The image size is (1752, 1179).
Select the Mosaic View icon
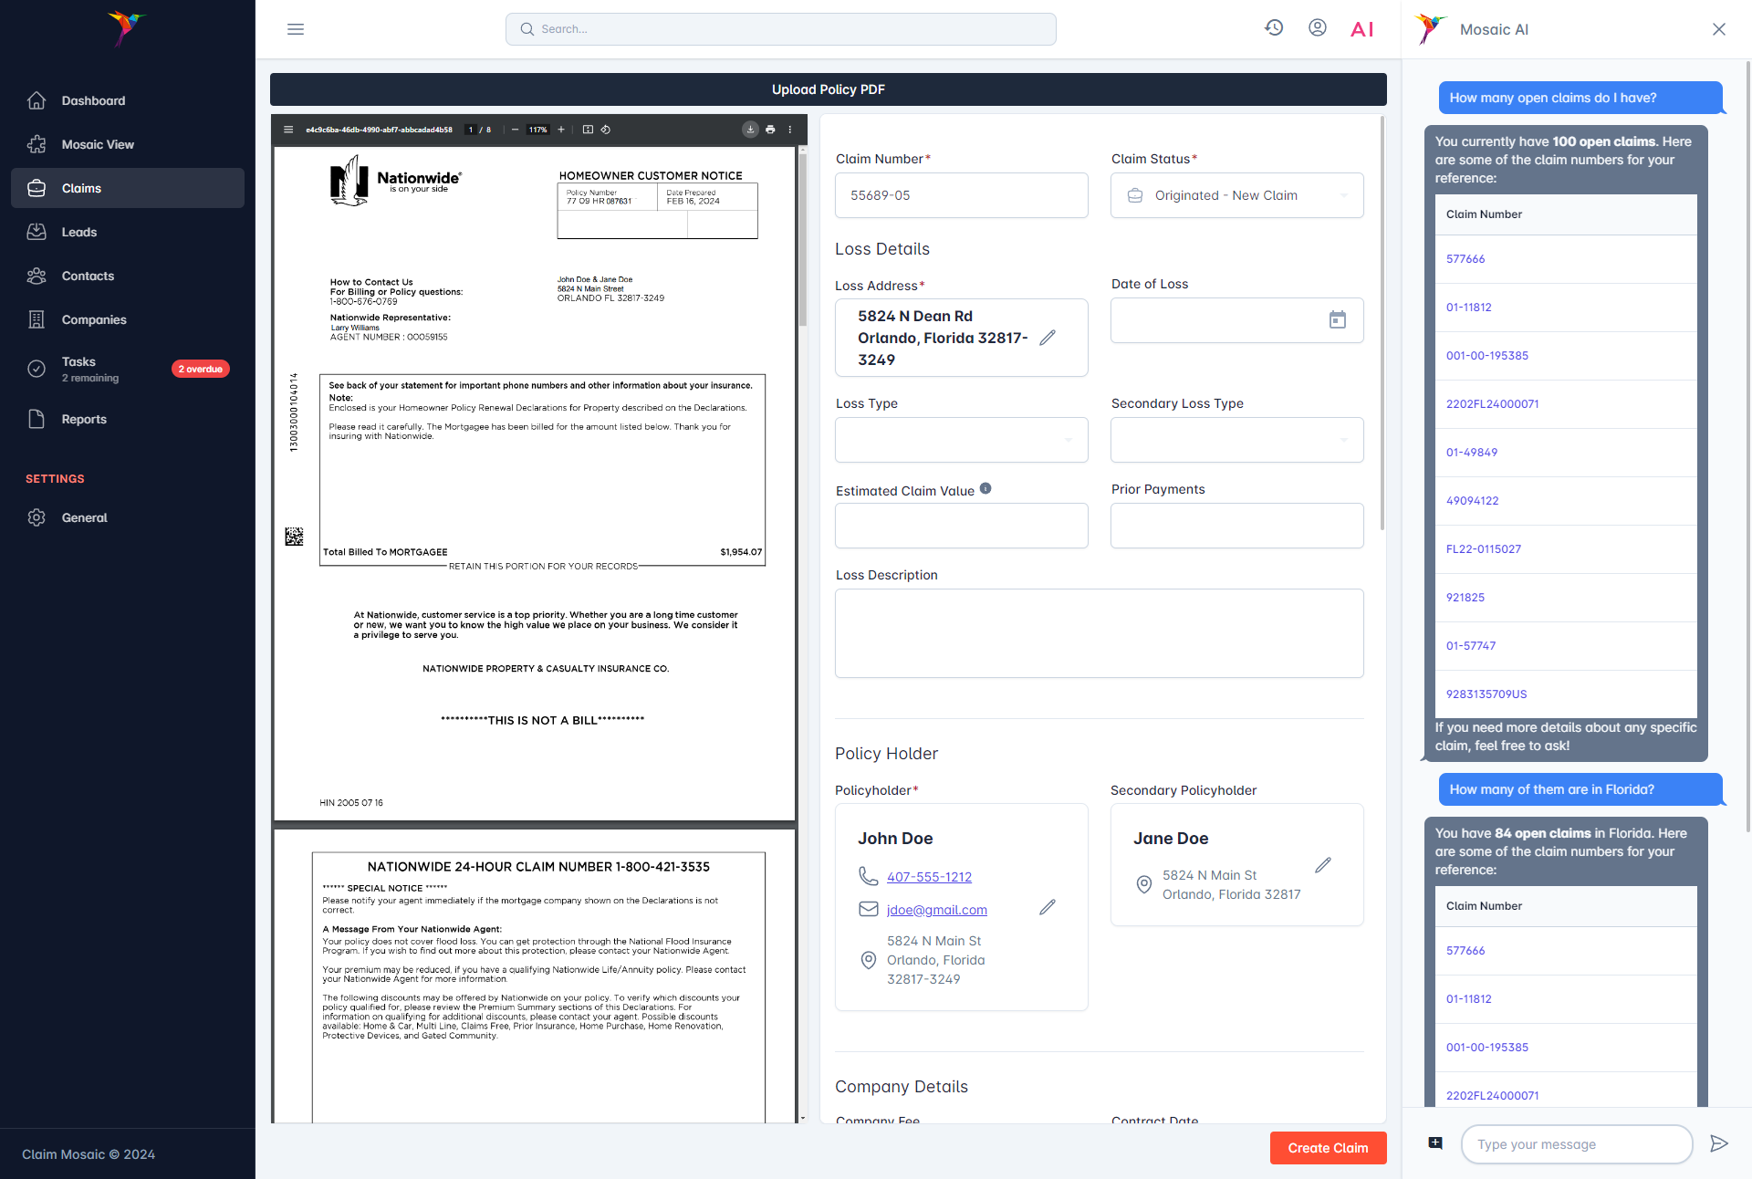[36, 143]
